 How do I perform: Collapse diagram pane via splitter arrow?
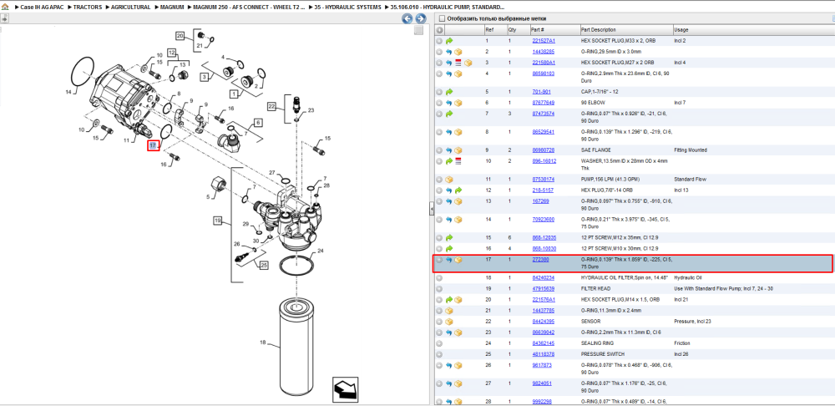pos(432,210)
